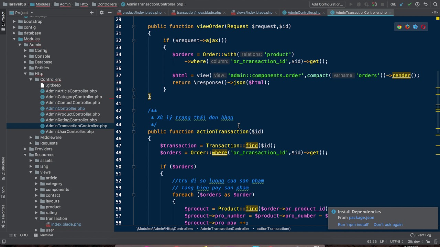
Task: Click actionTransaction() in bottom breadcrumb
Action: [x=274, y=228]
